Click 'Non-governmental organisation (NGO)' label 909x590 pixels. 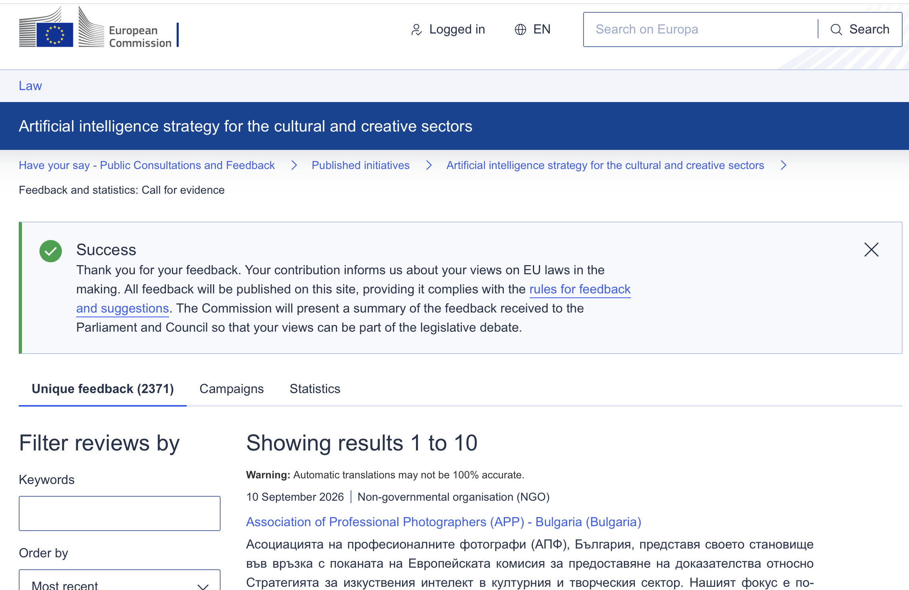tap(454, 497)
